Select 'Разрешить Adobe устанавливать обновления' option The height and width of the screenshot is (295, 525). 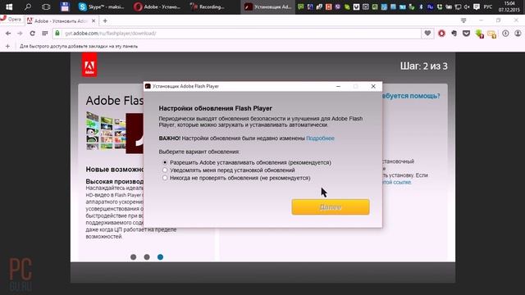248,162
